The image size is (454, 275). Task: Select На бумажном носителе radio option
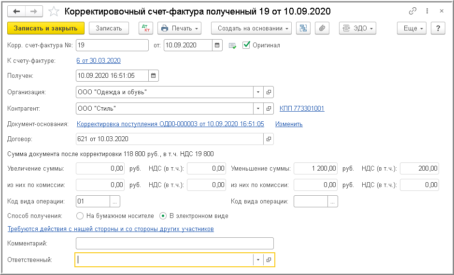click(x=80, y=216)
